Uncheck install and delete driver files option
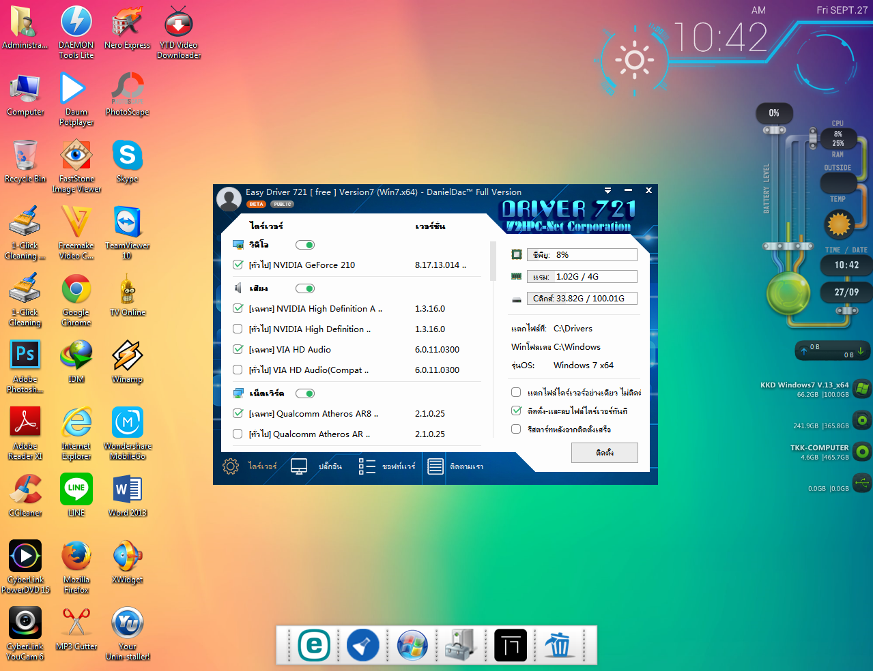The image size is (873, 671). (516, 411)
